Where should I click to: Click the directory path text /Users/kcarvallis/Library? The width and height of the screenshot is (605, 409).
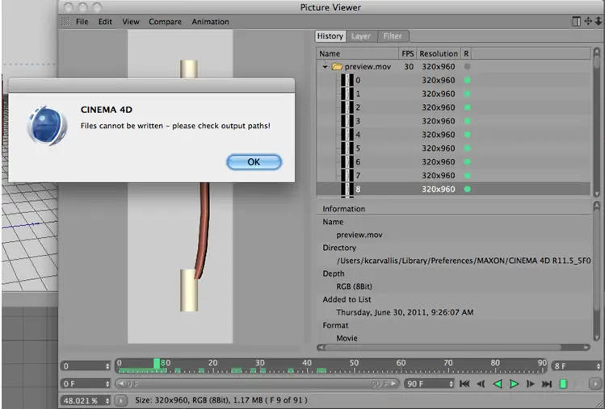(464, 261)
